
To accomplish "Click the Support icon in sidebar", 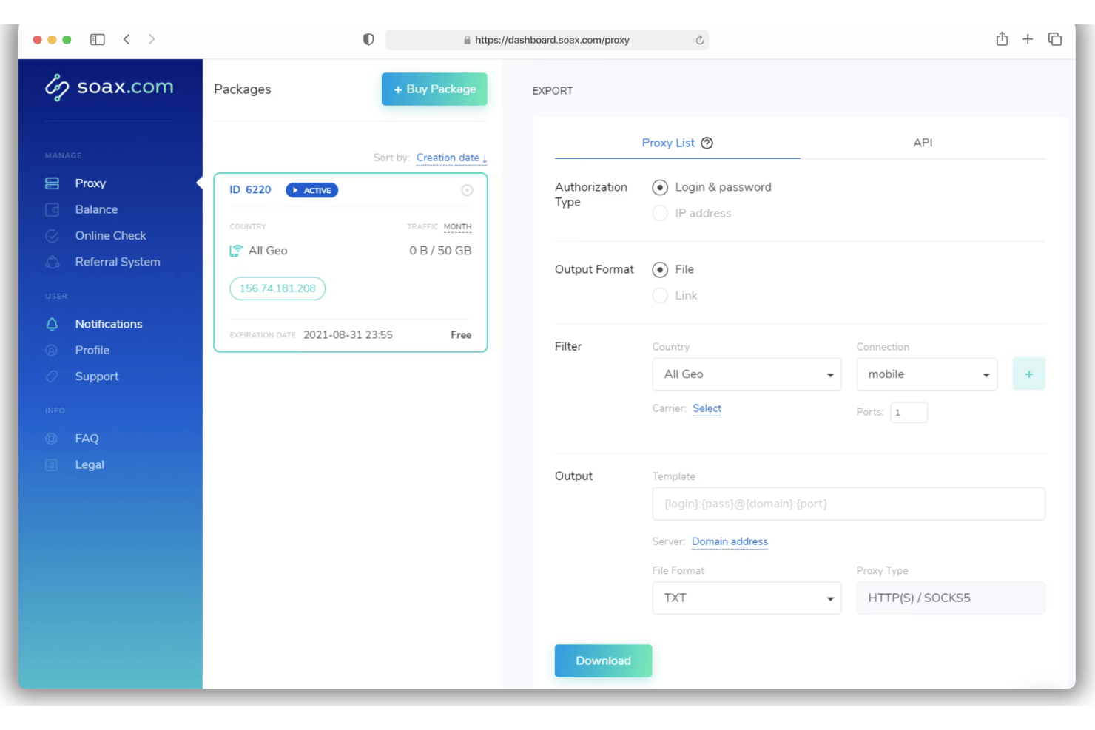I will [52, 376].
